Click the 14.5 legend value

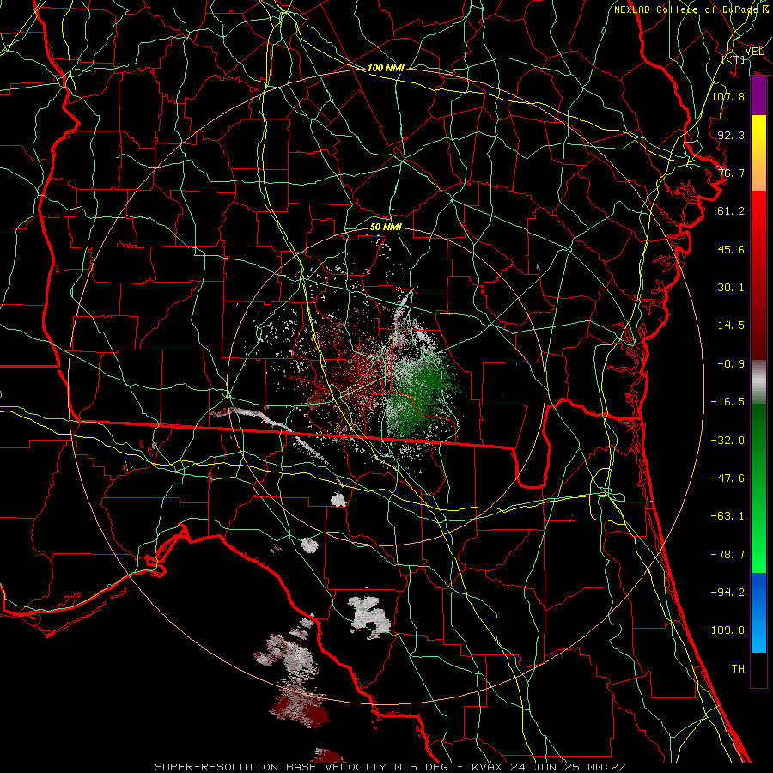pos(731,326)
